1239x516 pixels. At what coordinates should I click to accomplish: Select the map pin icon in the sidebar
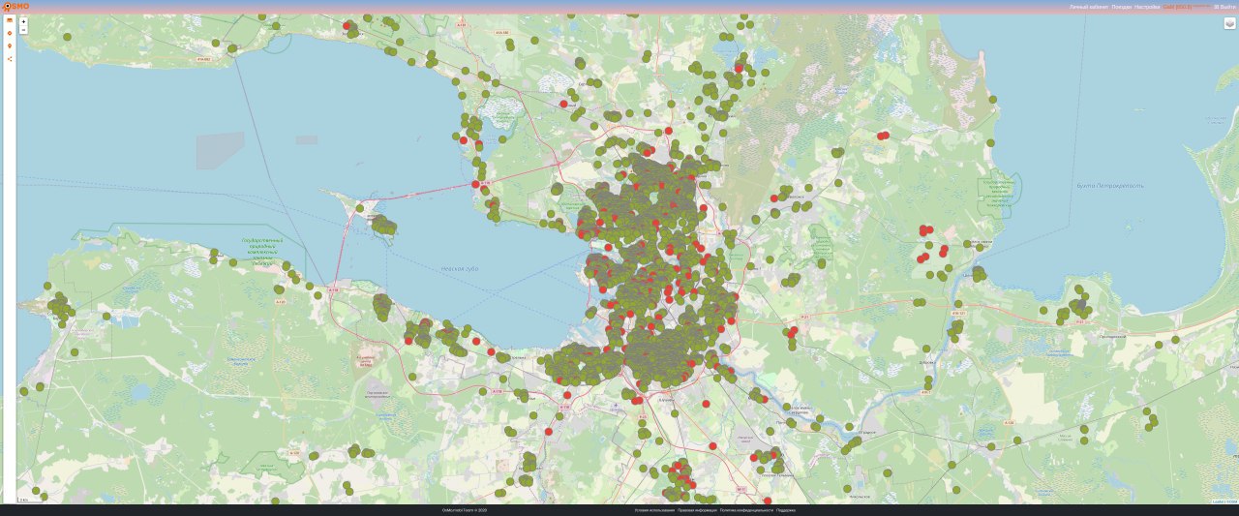(x=10, y=46)
